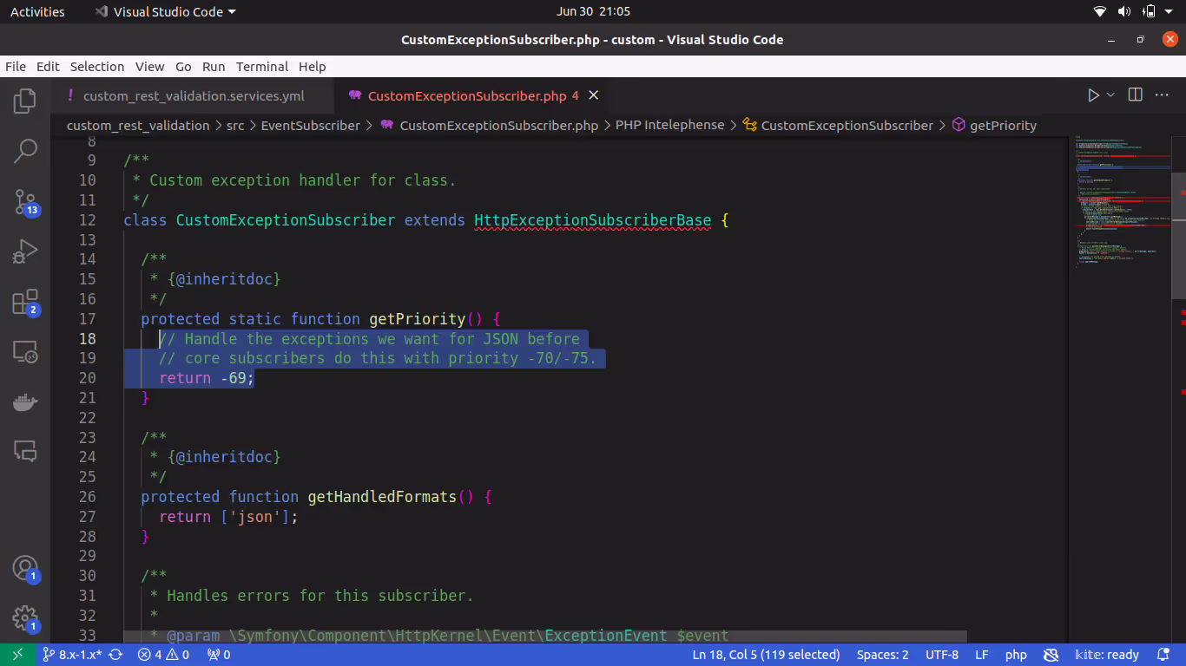Click the 8.x-1.x* git branch indicator
The width and height of the screenshot is (1186, 666).
(x=72, y=655)
